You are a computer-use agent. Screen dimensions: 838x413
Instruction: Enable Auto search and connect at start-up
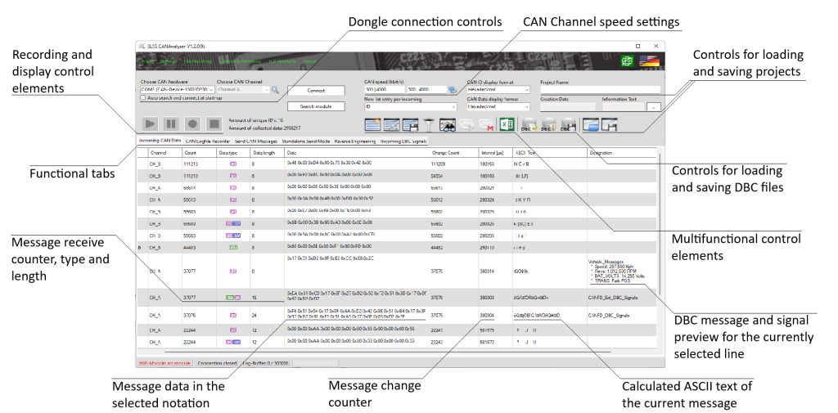pyautogui.click(x=144, y=97)
